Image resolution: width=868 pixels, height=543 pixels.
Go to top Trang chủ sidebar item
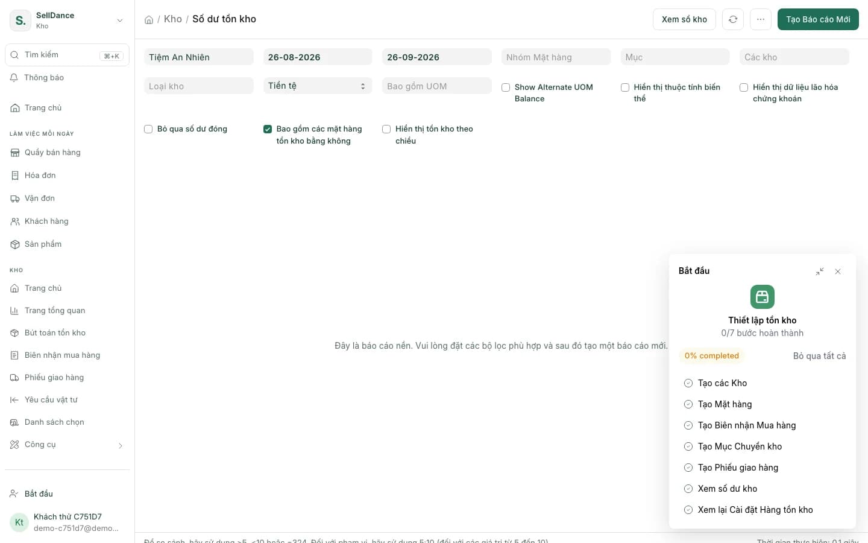[67, 108]
